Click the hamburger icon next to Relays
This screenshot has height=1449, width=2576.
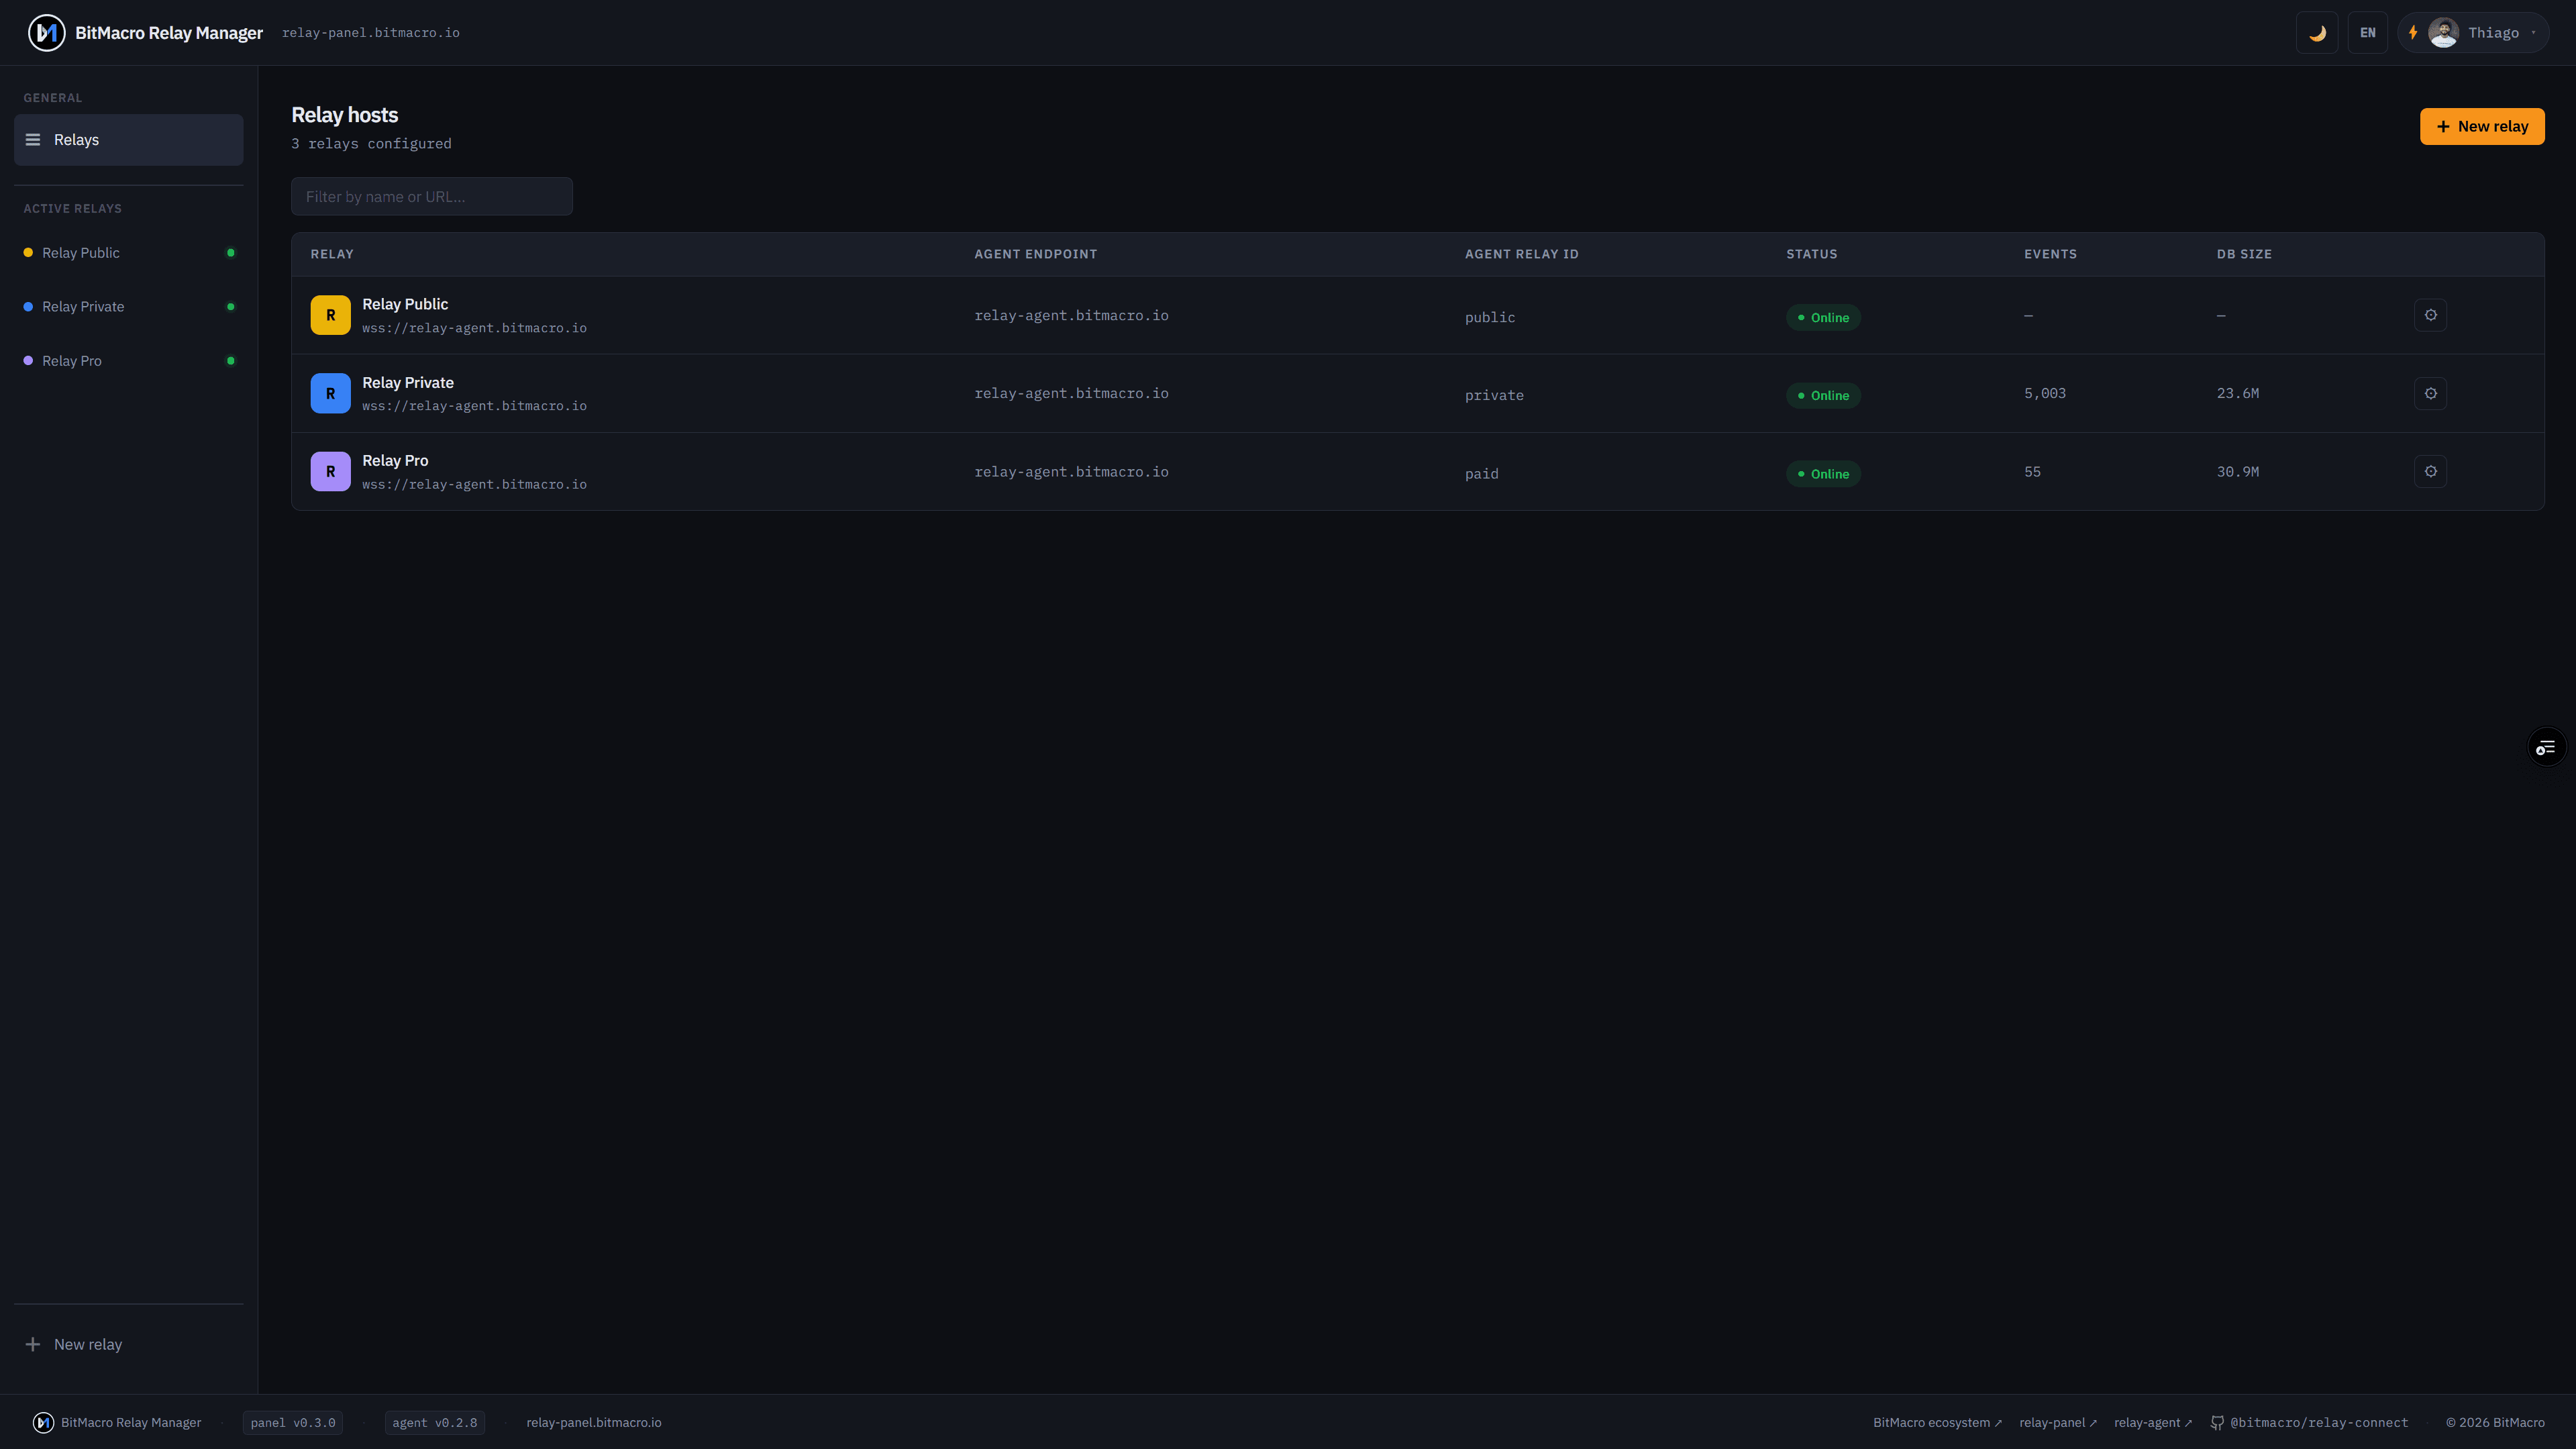click(x=33, y=139)
